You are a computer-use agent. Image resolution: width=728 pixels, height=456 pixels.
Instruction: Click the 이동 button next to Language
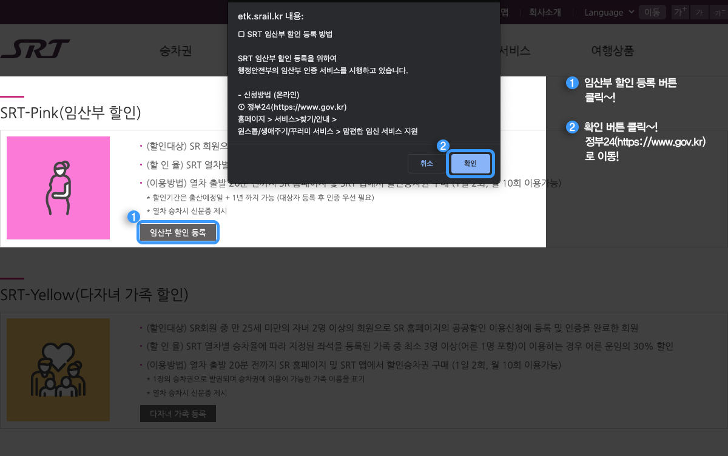point(652,12)
